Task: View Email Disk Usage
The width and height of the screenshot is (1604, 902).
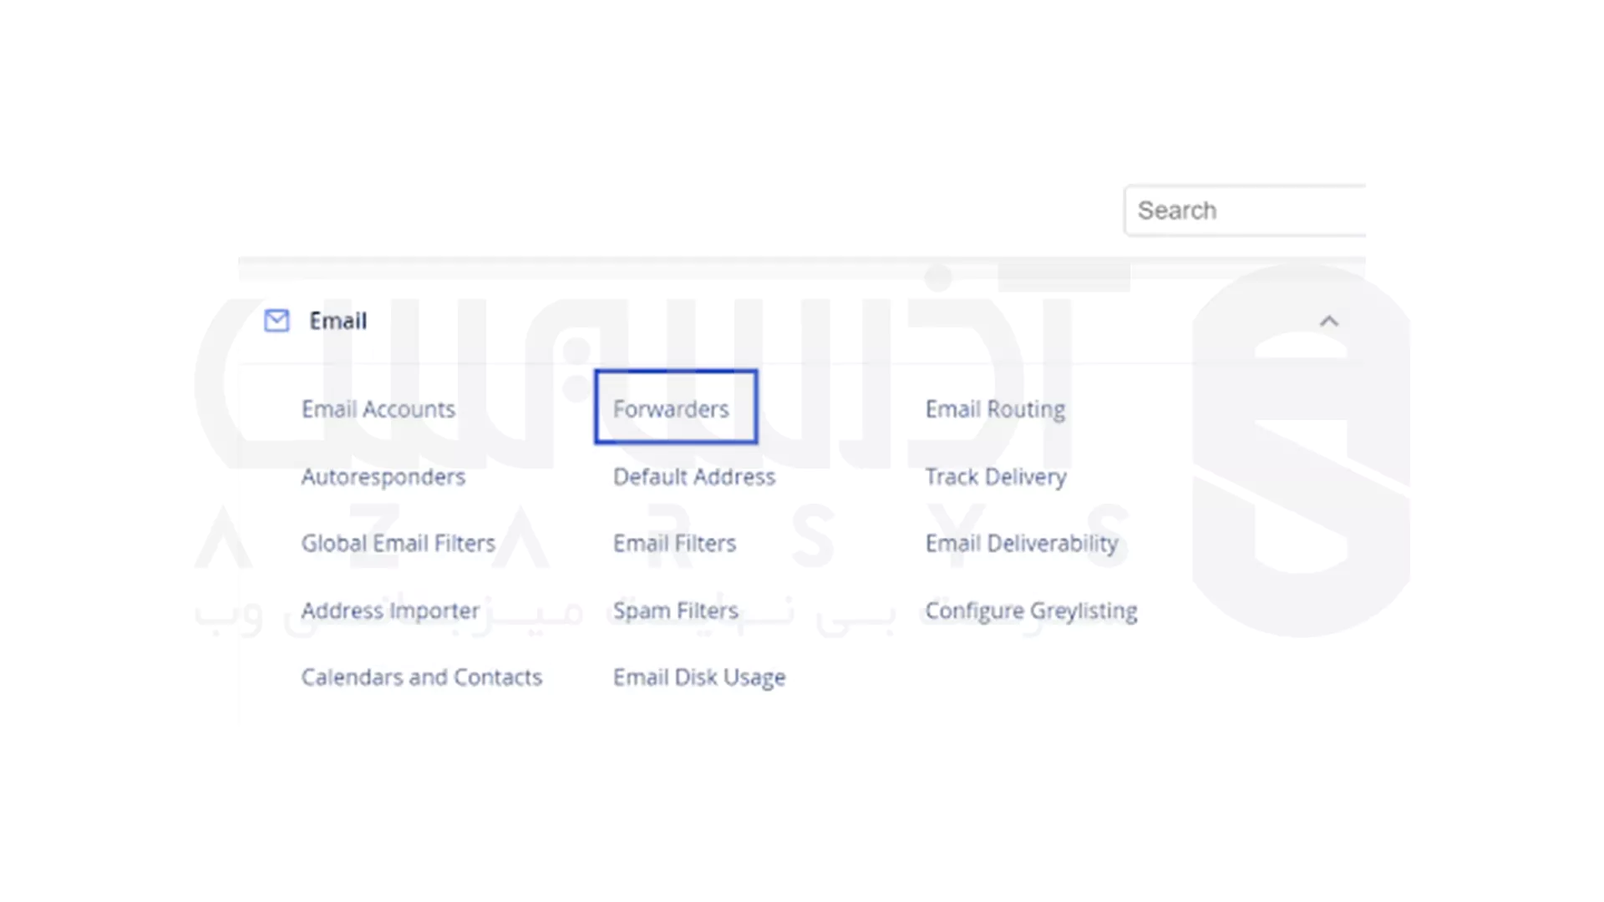Action: click(x=699, y=677)
